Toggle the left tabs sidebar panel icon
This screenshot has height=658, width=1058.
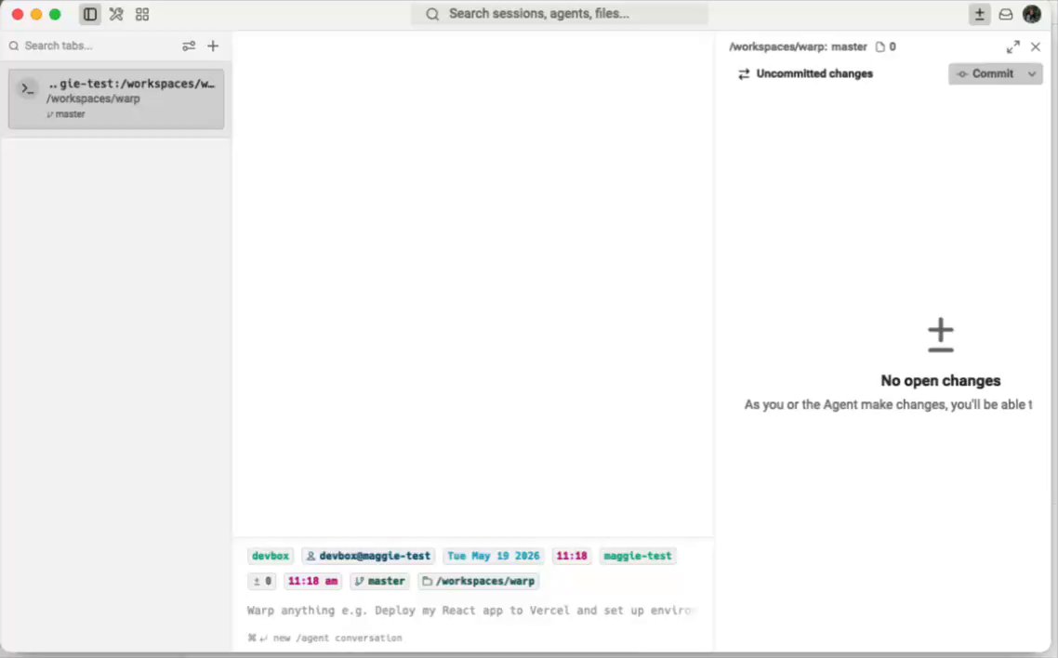point(90,14)
